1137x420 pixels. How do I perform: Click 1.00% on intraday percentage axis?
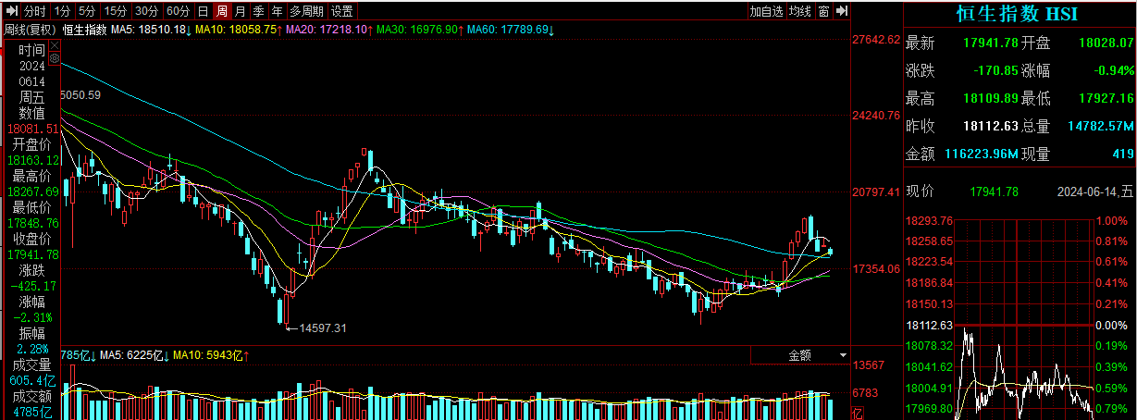(x=1111, y=220)
